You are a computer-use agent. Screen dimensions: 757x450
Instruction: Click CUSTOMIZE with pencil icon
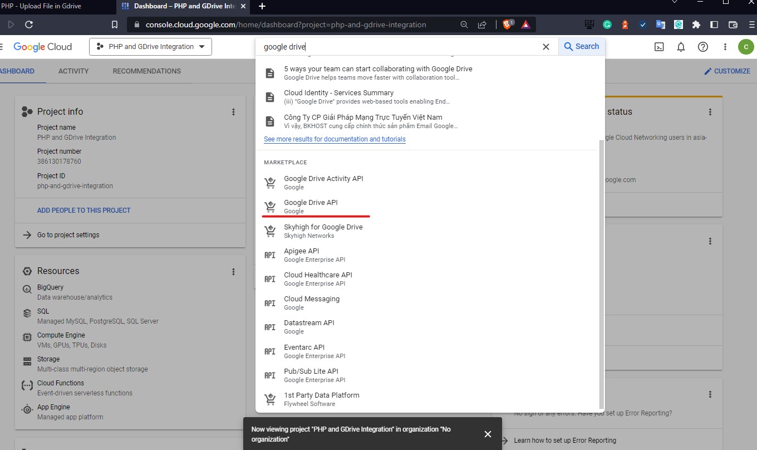tap(727, 71)
